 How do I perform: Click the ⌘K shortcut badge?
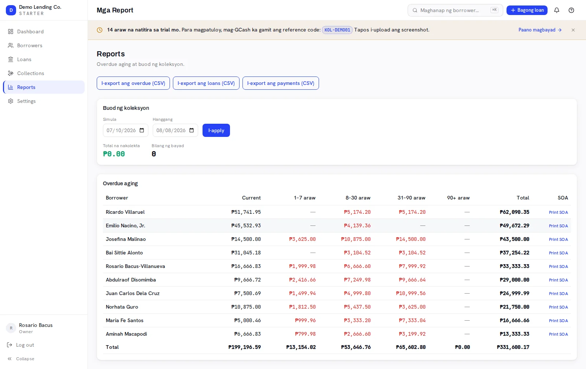494,10
